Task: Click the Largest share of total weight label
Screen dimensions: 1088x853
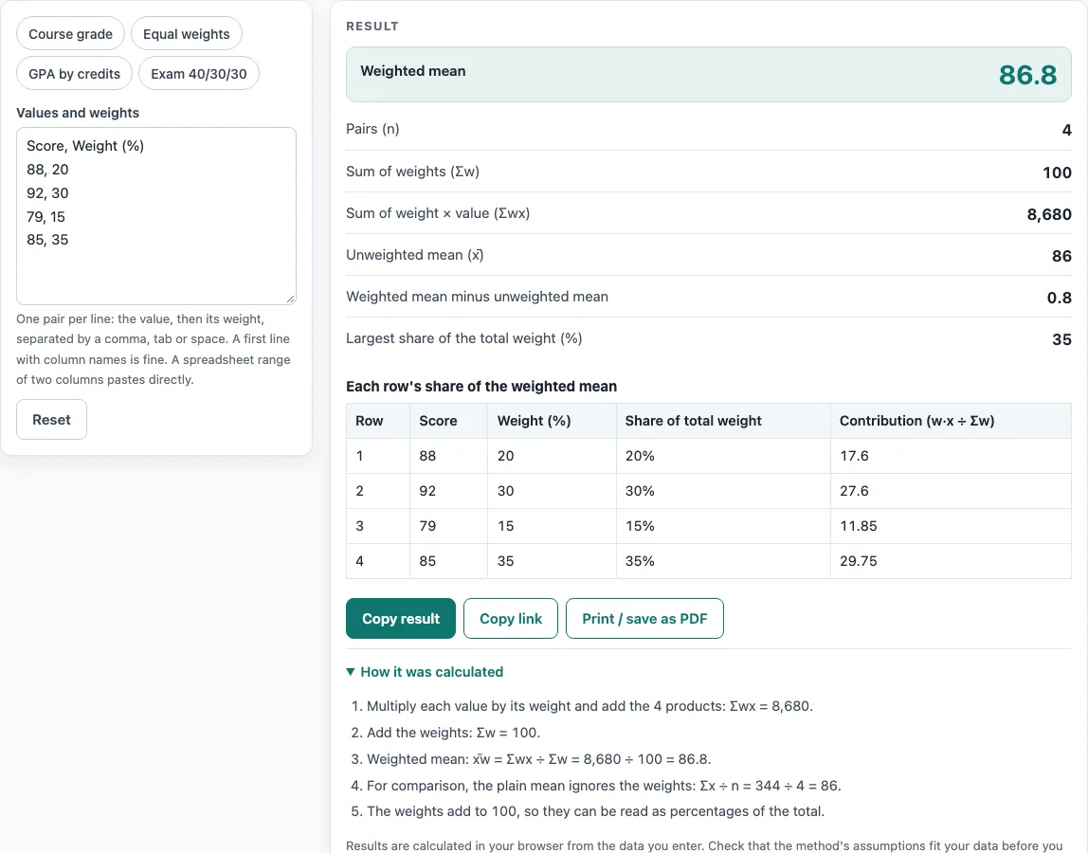Action: pos(464,338)
